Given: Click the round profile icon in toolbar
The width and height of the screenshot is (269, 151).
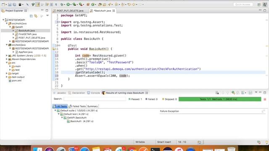Looking at the screenshot, I should [20, 5].
